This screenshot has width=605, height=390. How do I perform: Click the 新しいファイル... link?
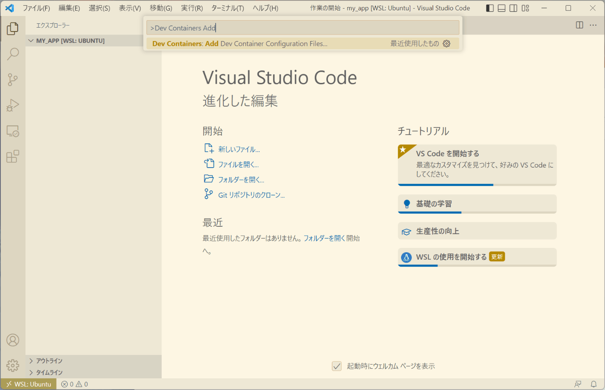coord(239,149)
